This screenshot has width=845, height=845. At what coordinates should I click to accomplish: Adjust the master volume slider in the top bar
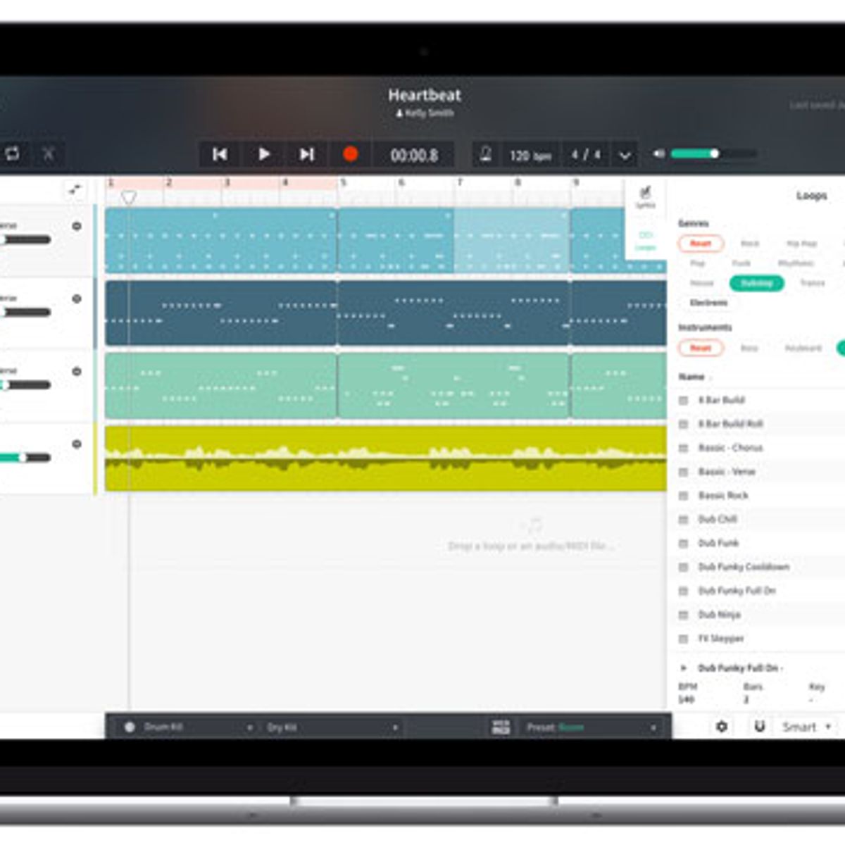point(713,154)
